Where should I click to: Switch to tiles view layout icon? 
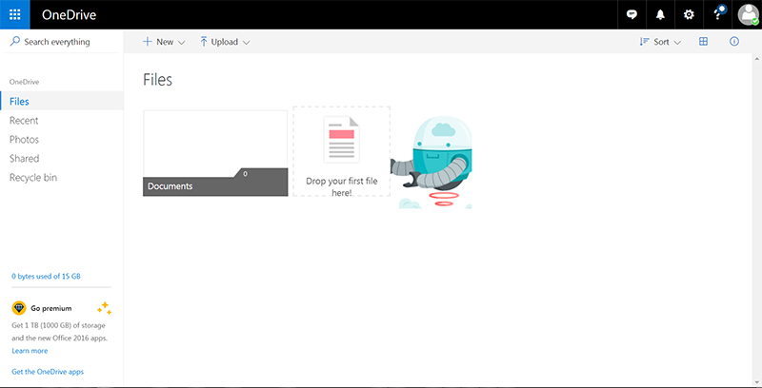coord(703,42)
